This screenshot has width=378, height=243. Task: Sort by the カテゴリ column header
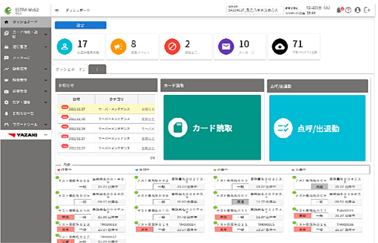(117, 99)
